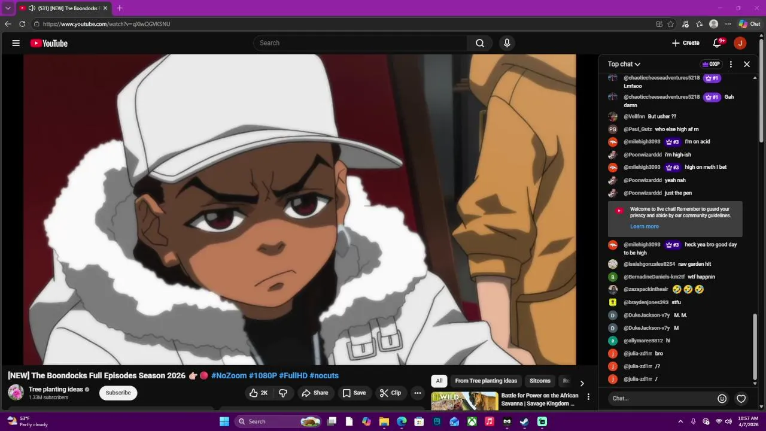Screen dimensions: 766x431
Task: Click the #FullHD hashtag
Action: [x=293, y=376]
